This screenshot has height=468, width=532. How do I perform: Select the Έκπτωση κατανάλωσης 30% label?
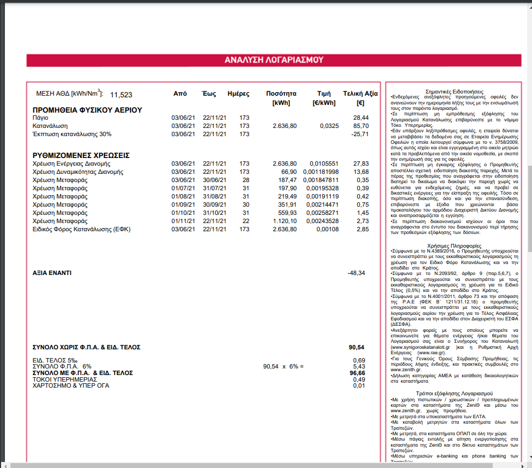(x=72, y=134)
